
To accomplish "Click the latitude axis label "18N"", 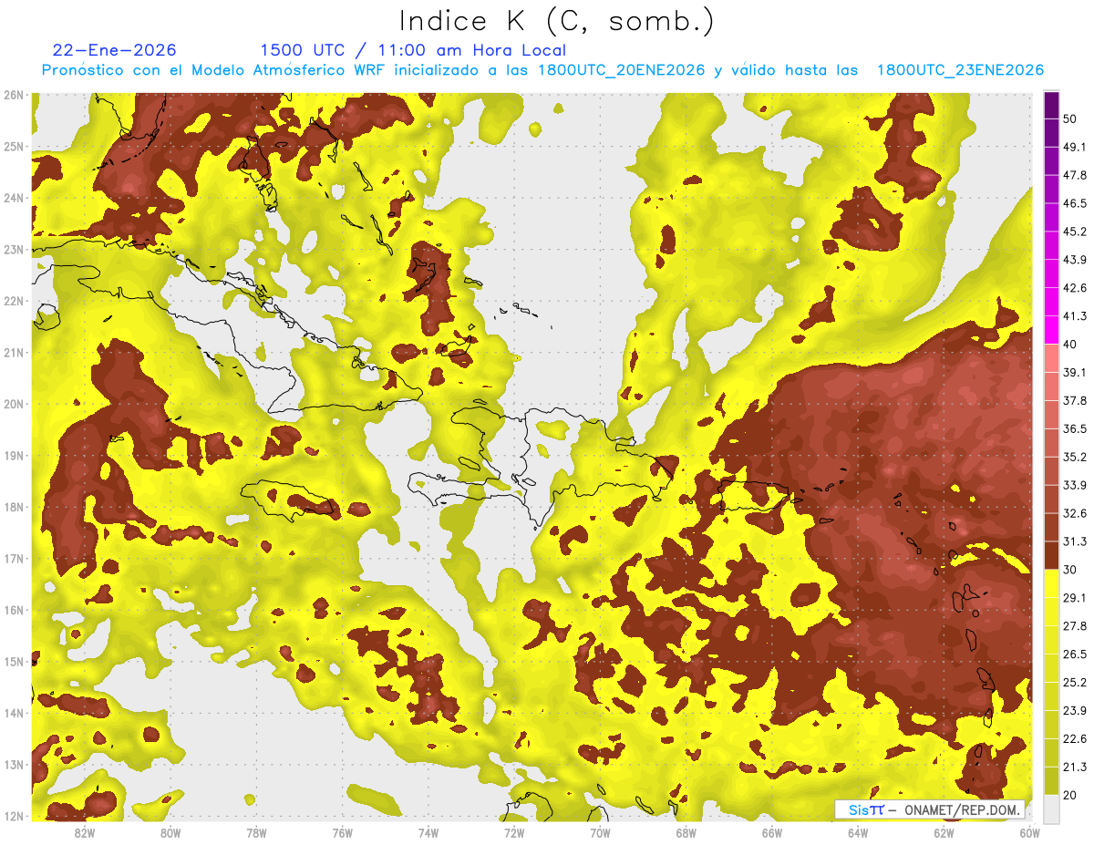I will (x=14, y=507).
